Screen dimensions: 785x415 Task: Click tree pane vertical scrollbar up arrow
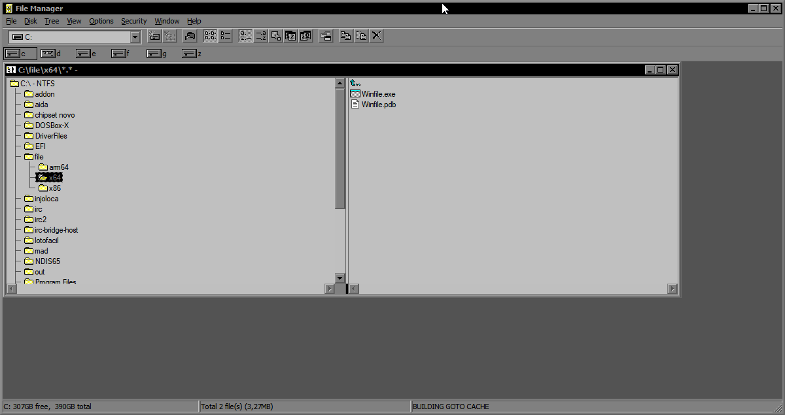point(340,83)
